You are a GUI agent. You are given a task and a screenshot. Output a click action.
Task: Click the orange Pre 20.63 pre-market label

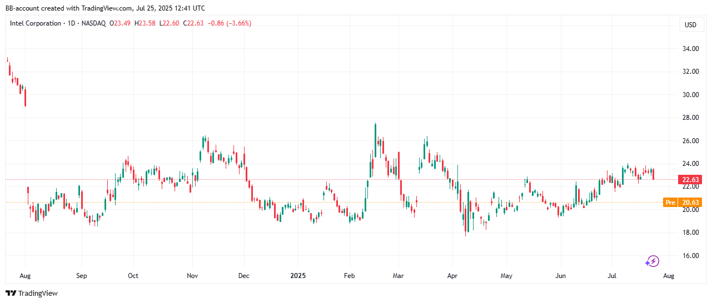683,203
